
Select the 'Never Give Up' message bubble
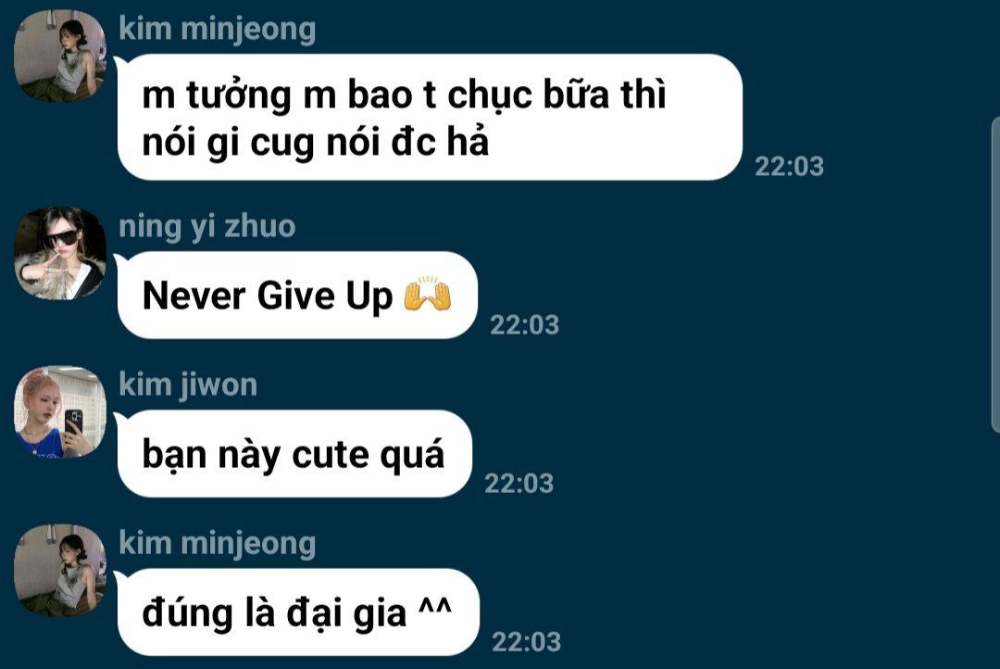click(x=297, y=295)
